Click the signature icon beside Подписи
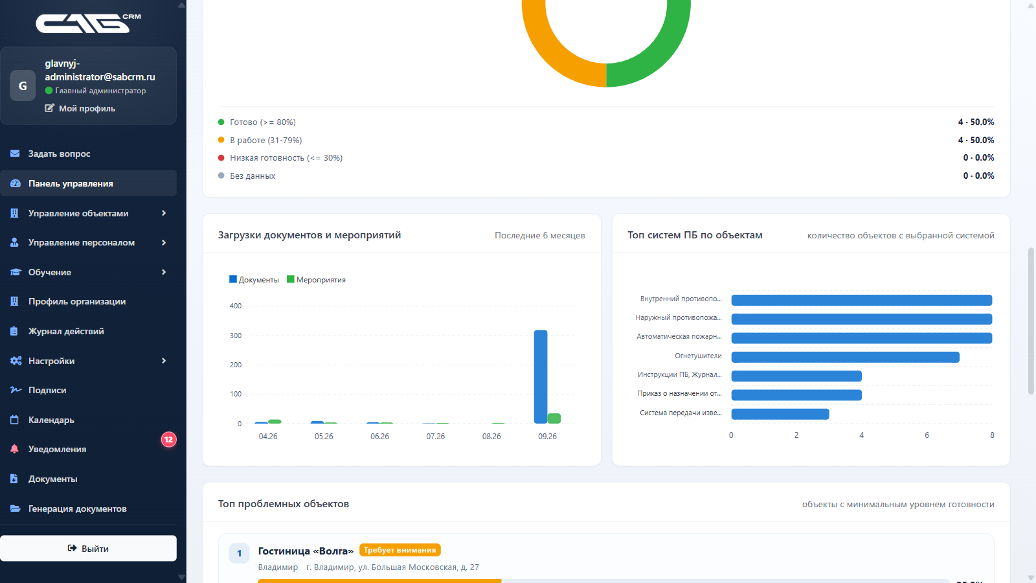Viewport: 1036px width, 583px height. (x=16, y=390)
